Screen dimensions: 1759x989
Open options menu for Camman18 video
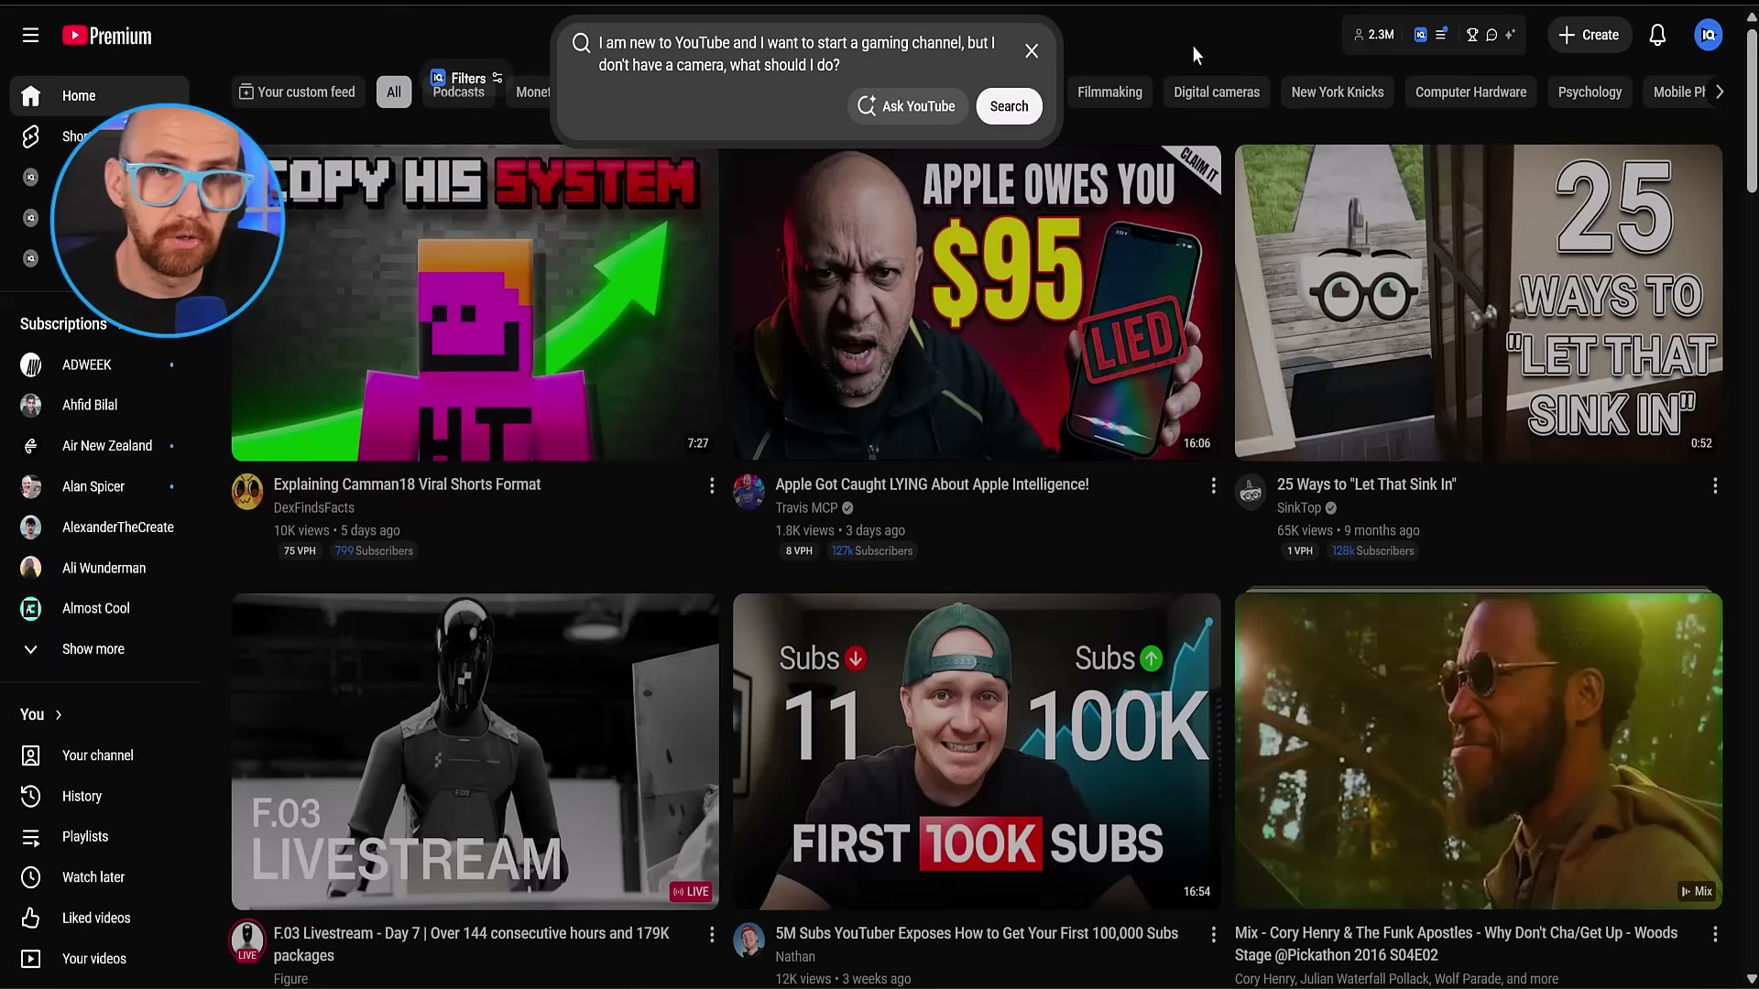point(712,485)
